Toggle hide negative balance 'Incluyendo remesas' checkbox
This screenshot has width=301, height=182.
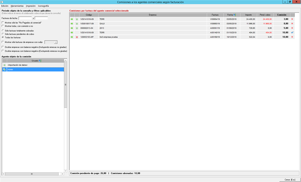(3, 47)
